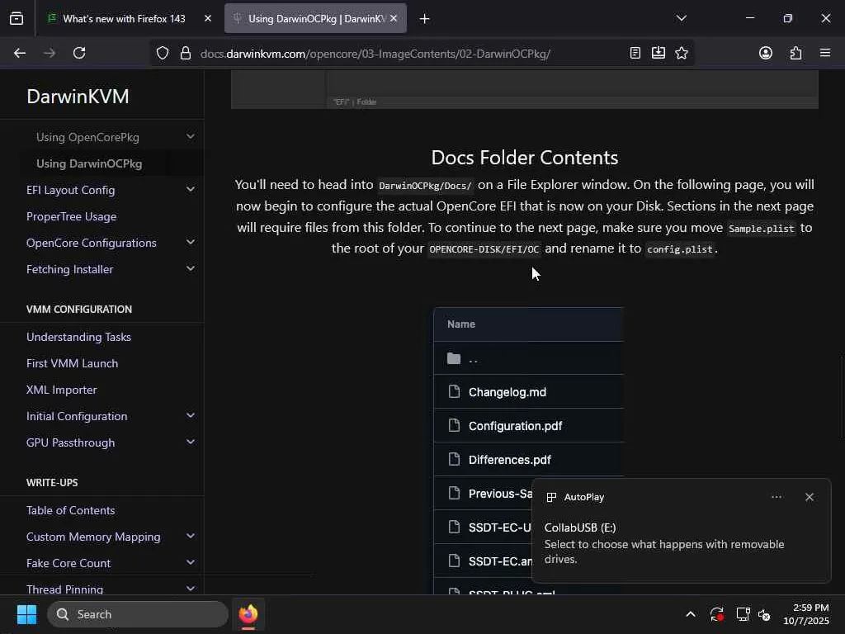This screenshot has width=845, height=634.
Task: Reload the current page
Action: pos(79,53)
